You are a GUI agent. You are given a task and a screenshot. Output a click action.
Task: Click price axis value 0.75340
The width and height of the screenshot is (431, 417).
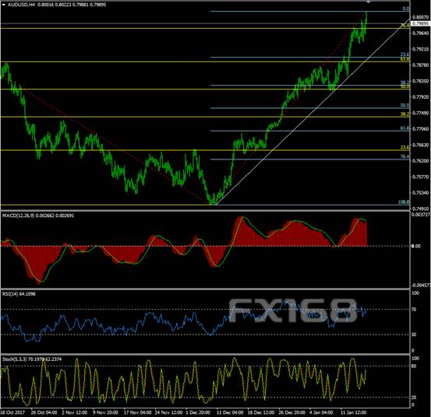pos(421,193)
